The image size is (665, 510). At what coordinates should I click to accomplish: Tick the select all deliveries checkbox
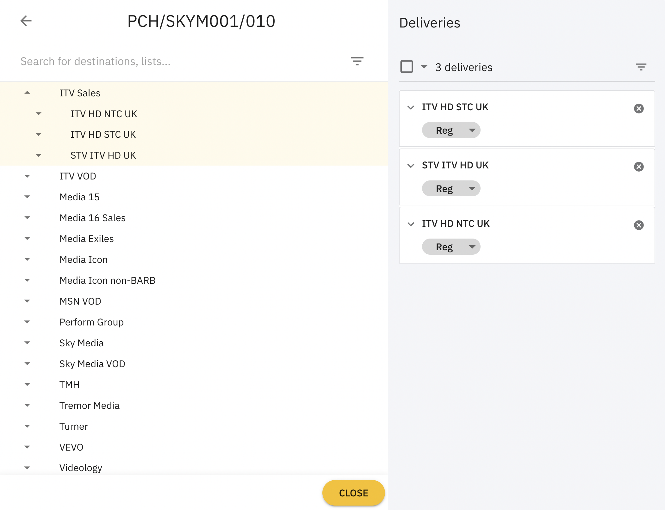pyautogui.click(x=407, y=67)
